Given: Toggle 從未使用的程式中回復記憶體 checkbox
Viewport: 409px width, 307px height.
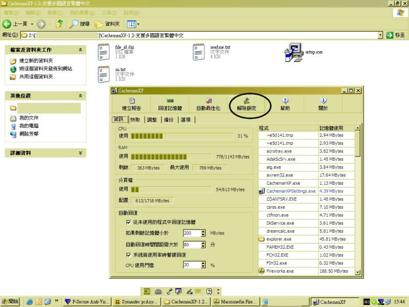Looking at the screenshot, I should tap(128, 222).
